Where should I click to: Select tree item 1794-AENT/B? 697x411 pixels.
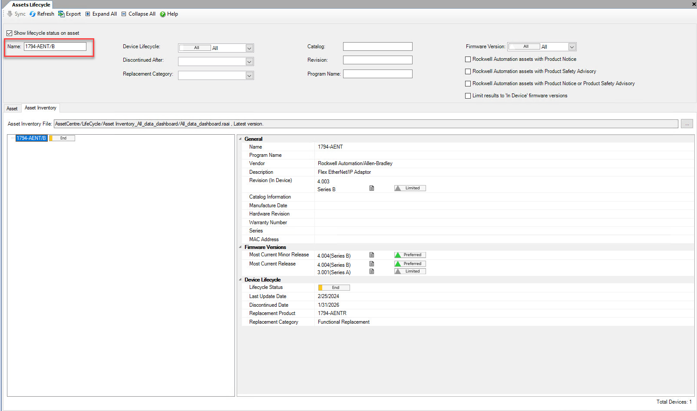click(31, 138)
